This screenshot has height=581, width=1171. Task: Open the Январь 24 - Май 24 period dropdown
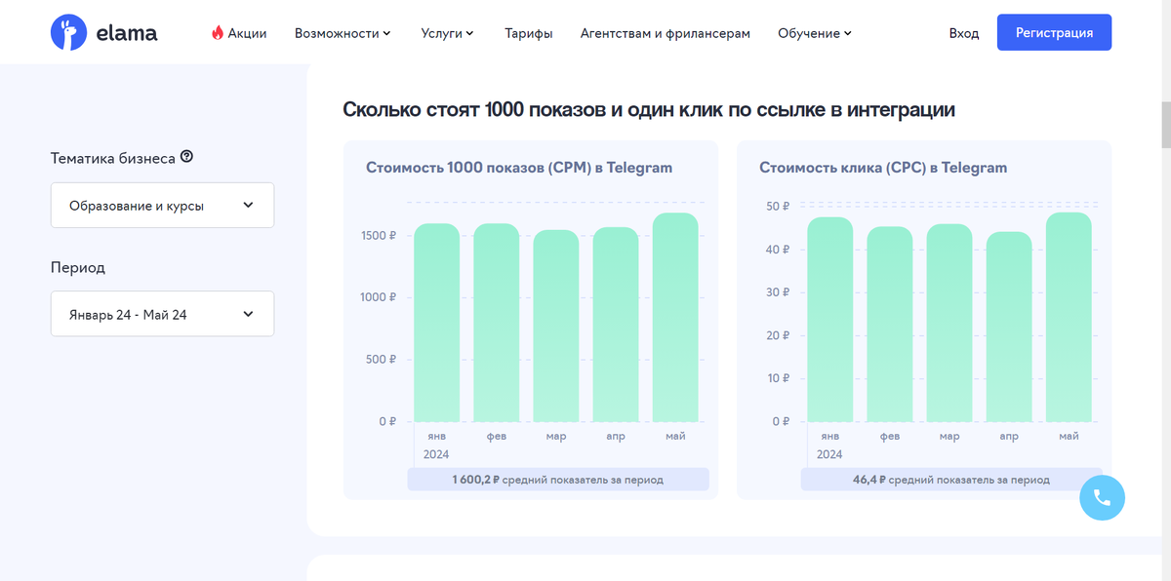[x=162, y=314]
